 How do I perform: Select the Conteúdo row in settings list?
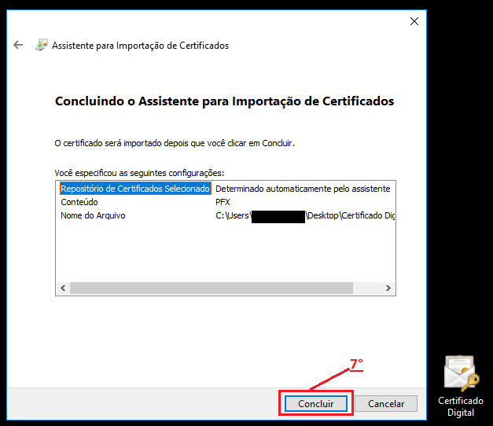[x=79, y=202]
